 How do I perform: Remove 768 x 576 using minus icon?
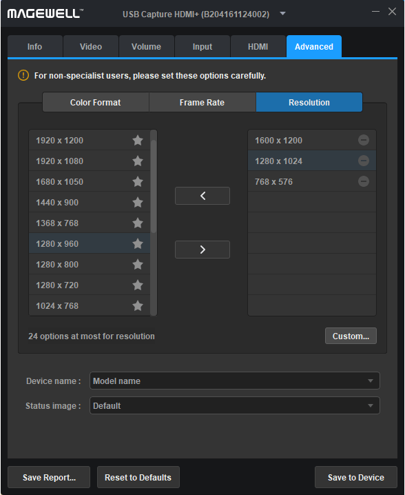364,181
